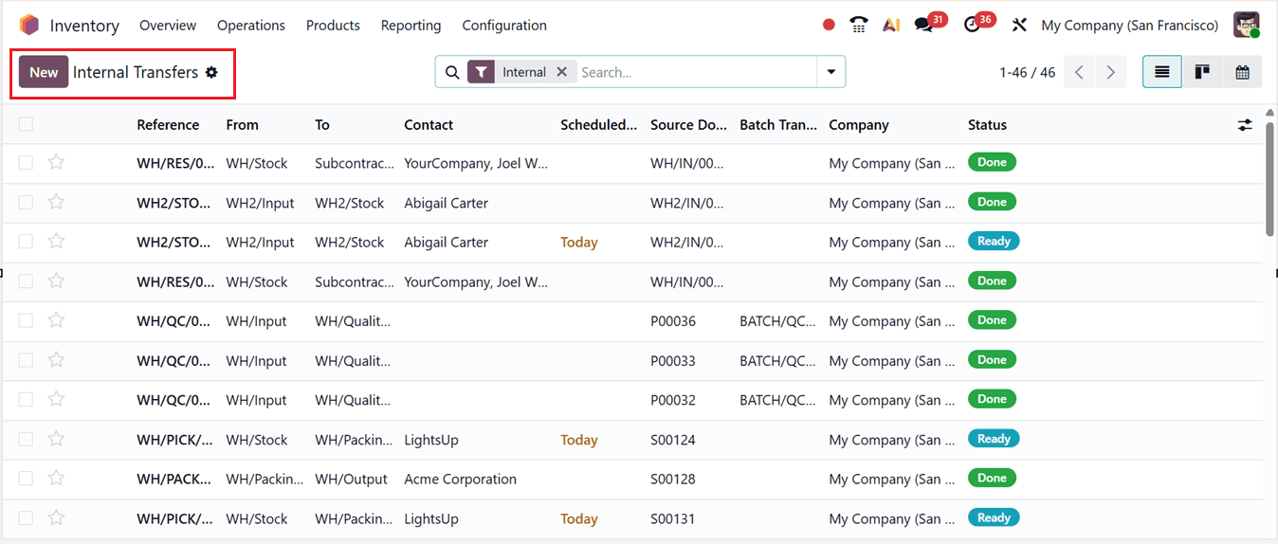Tick the select-all checkbox in the header

26,124
